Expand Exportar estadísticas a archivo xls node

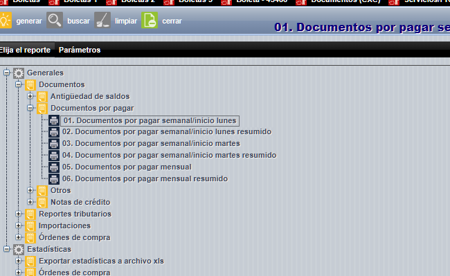point(19,261)
